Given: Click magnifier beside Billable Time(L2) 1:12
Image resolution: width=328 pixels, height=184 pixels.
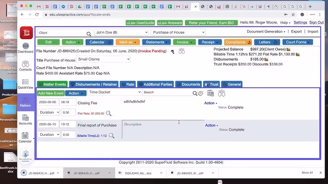Looking at the screenshot, I should [x=111, y=135].
